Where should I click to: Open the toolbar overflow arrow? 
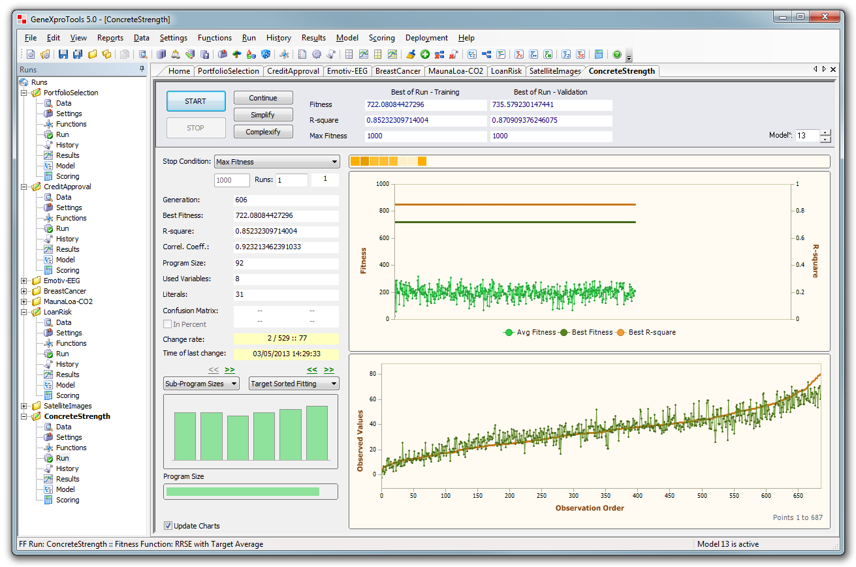coord(629,57)
